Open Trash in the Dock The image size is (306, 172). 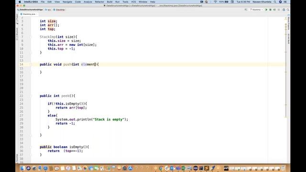283,168
